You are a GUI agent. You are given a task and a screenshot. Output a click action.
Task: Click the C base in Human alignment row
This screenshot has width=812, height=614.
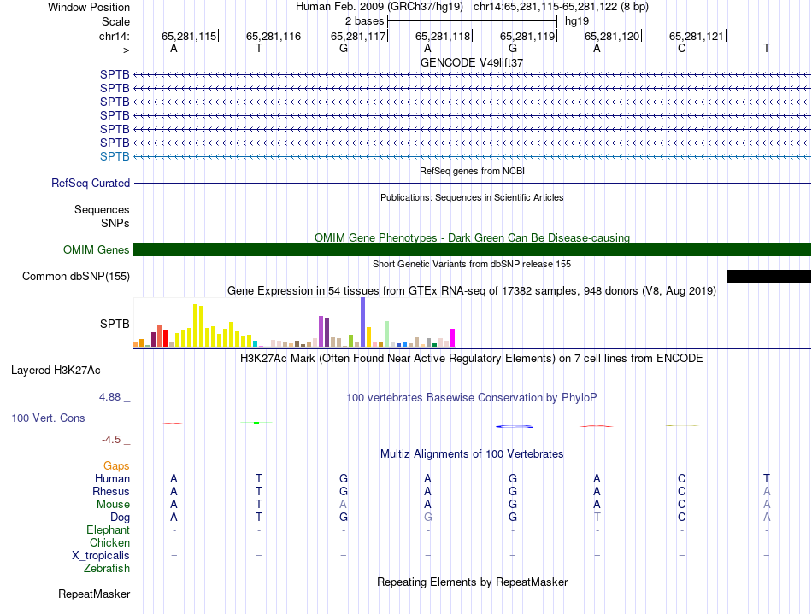(681, 478)
